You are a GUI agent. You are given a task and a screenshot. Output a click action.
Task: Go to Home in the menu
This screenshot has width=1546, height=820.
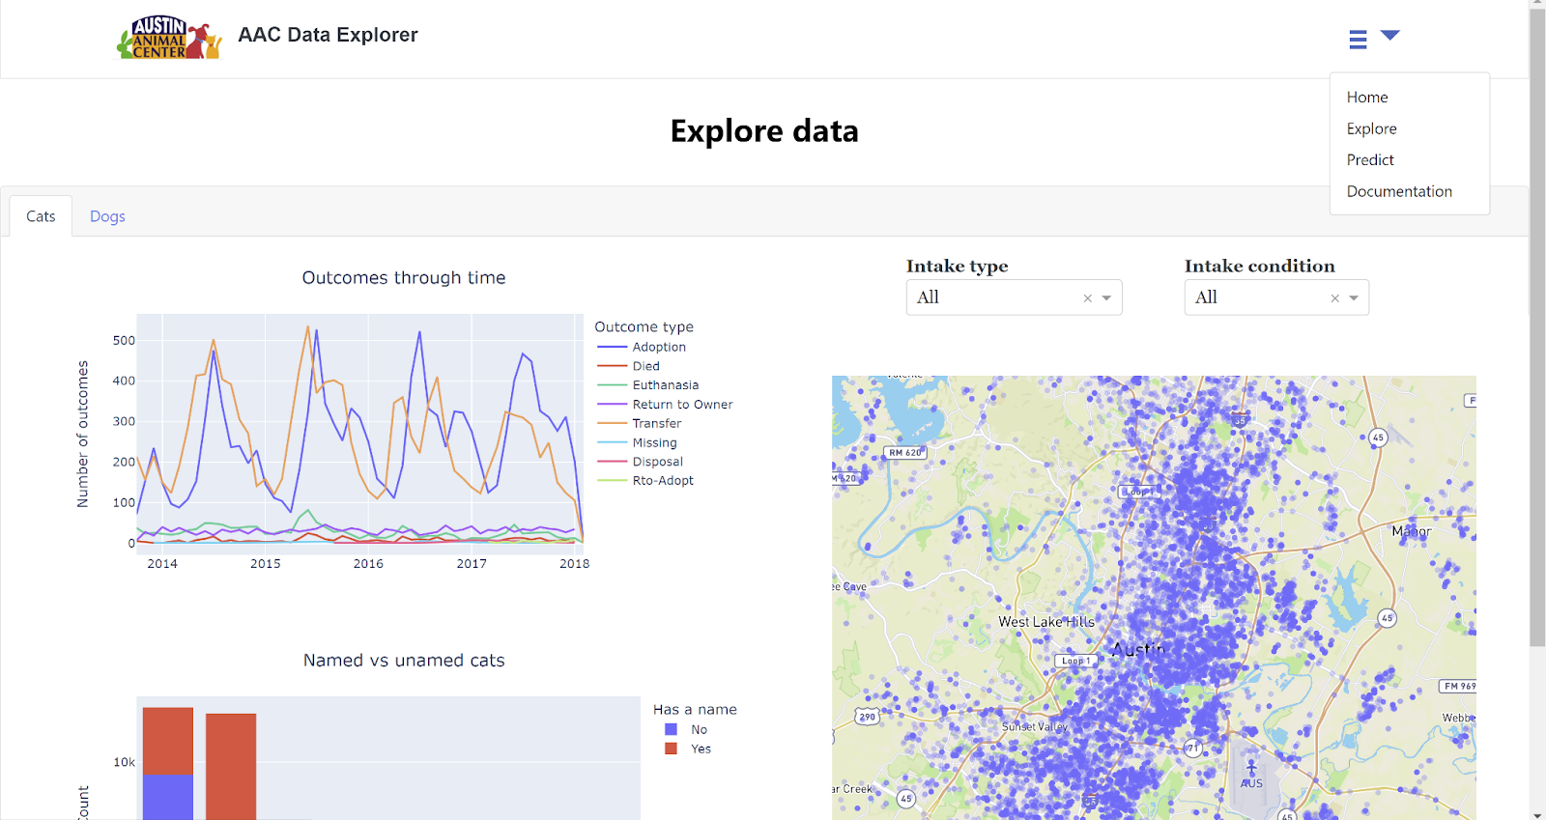(1367, 98)
